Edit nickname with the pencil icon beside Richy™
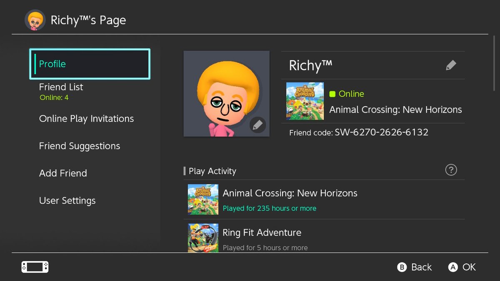Image resolution: width=500 pixels, height=281 pixels. (x=451, y=65)
